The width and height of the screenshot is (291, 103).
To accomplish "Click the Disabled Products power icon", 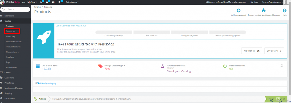I will 225,66.
